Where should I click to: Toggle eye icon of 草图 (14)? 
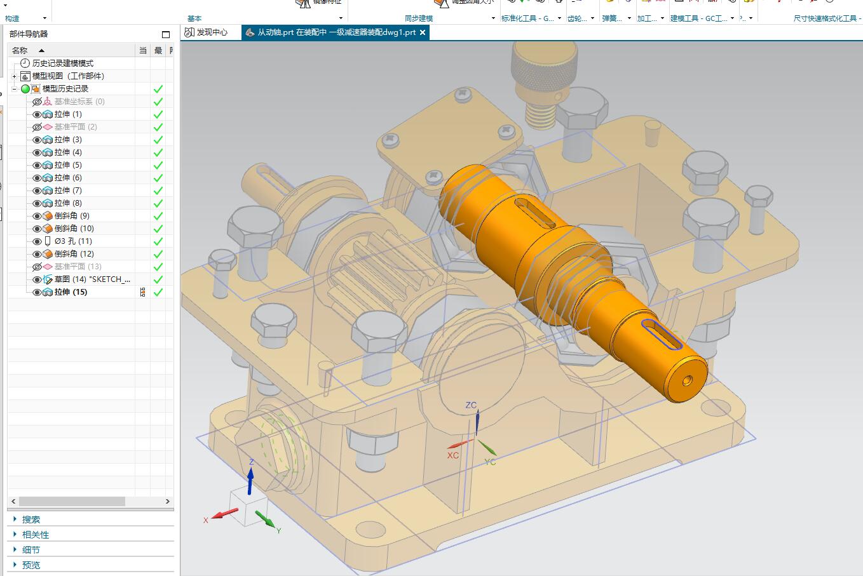pyautogui.click(x=37, y=279)
